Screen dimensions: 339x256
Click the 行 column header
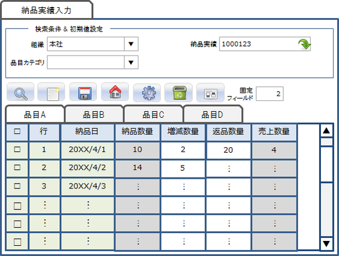coord(44,132)
